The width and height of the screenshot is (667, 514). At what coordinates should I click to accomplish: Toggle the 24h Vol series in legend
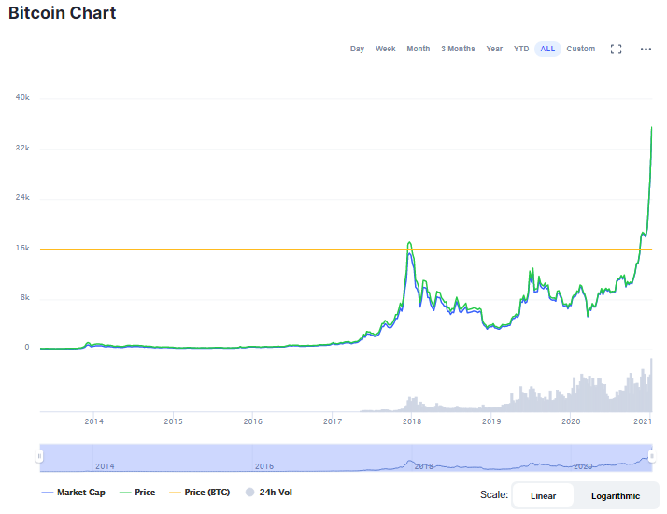click(269, 493)
